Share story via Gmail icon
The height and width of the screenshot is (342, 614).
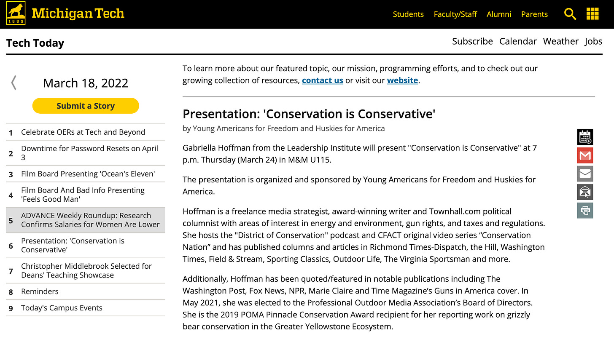(x=585, y=155)
